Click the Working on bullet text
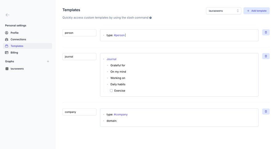The image size is (277, 149). (x=118, y=78)
